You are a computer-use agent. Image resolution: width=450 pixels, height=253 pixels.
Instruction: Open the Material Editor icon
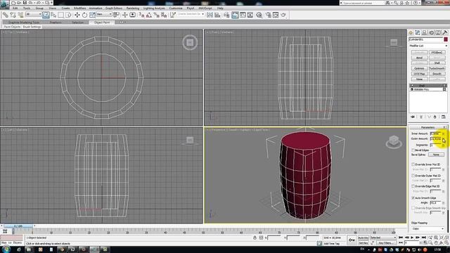pyautogui.click(x=259, y=15)
